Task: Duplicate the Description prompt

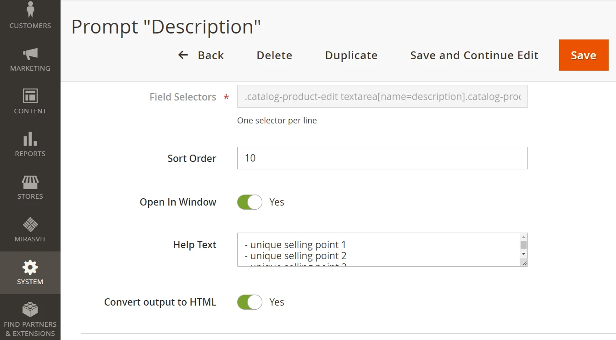Action: point(351,56)
